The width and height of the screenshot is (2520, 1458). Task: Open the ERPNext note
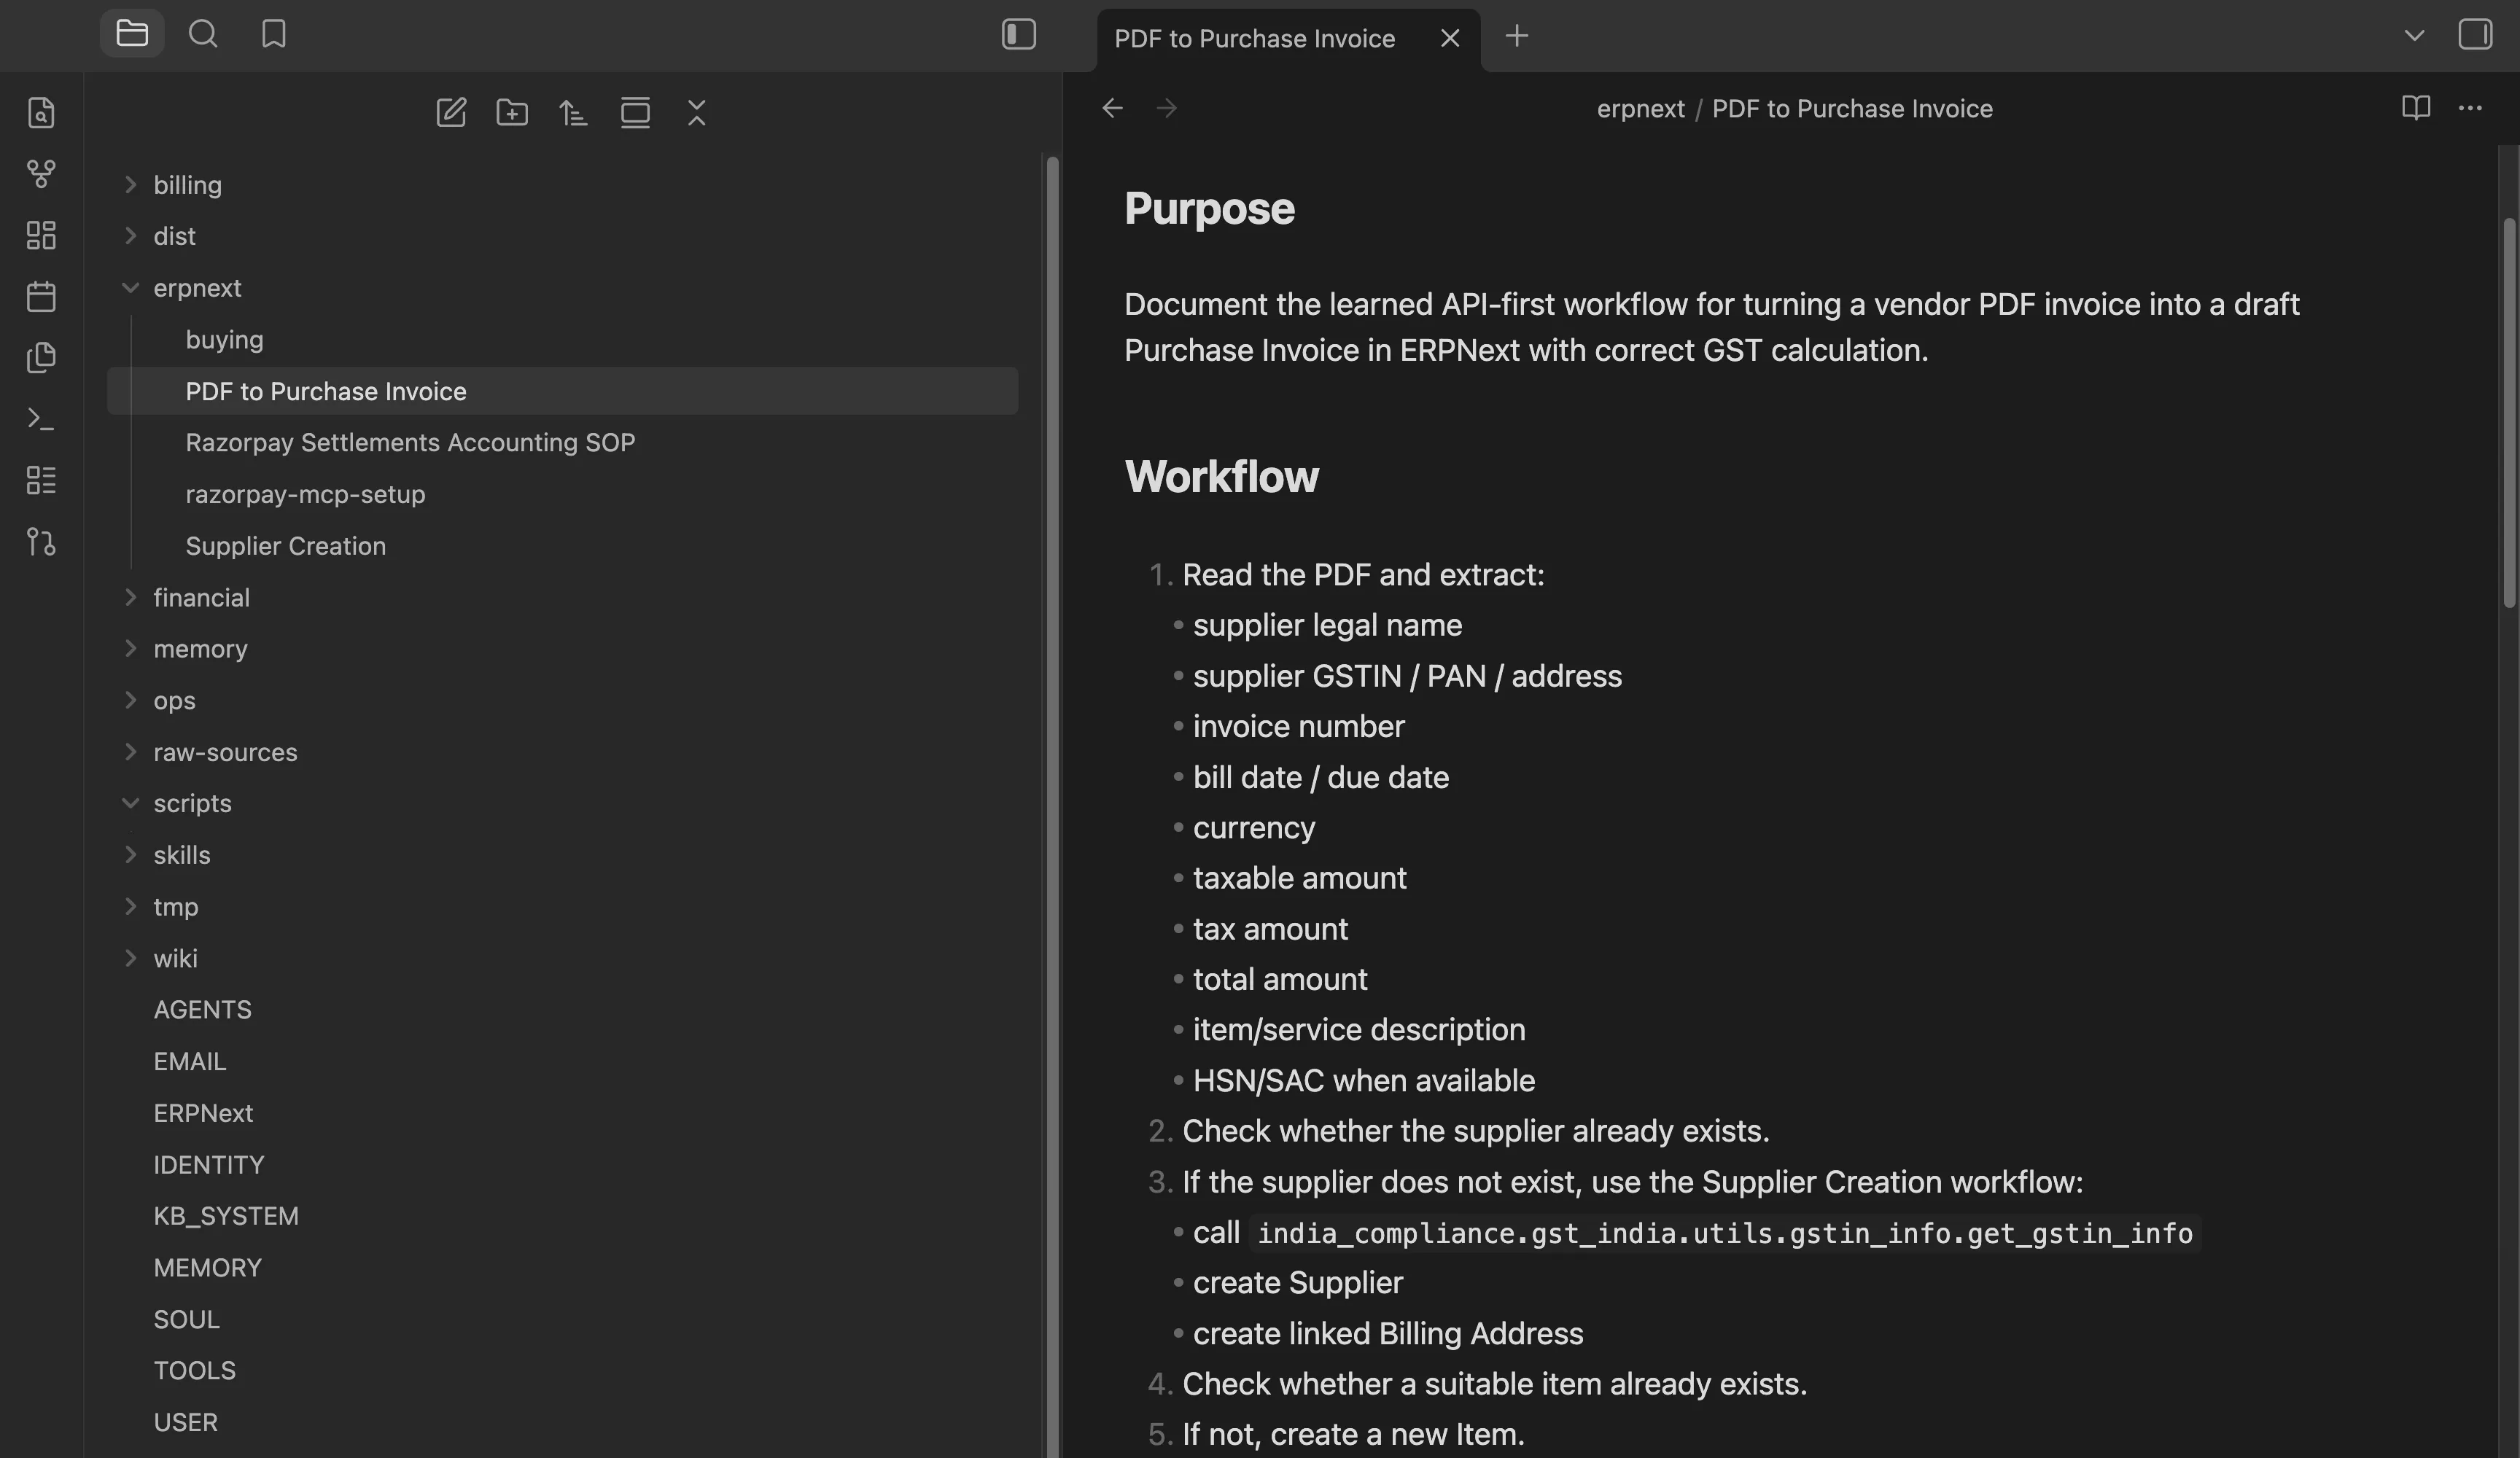tap(203, 1113)
